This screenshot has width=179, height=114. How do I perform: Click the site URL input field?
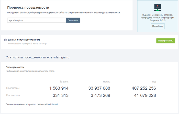click(37, 20)
